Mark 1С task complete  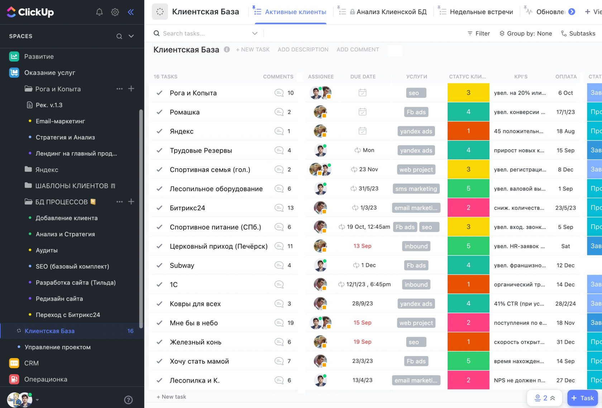tap(159, 284)
